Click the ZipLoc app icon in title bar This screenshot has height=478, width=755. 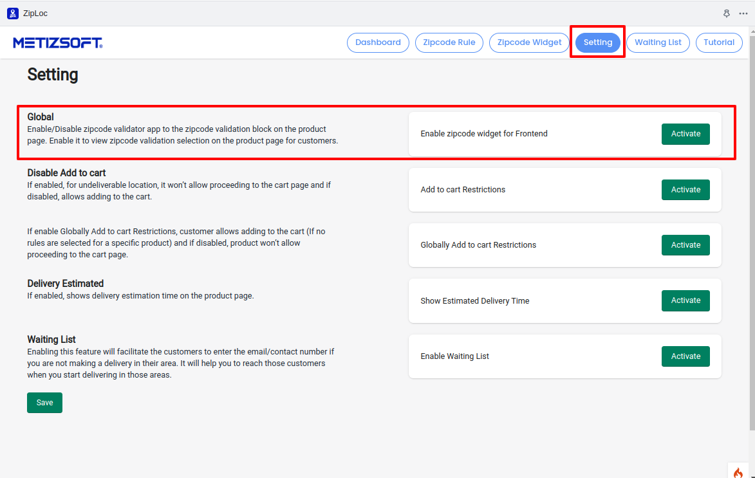pyautogui.click(x=13, y=13)
